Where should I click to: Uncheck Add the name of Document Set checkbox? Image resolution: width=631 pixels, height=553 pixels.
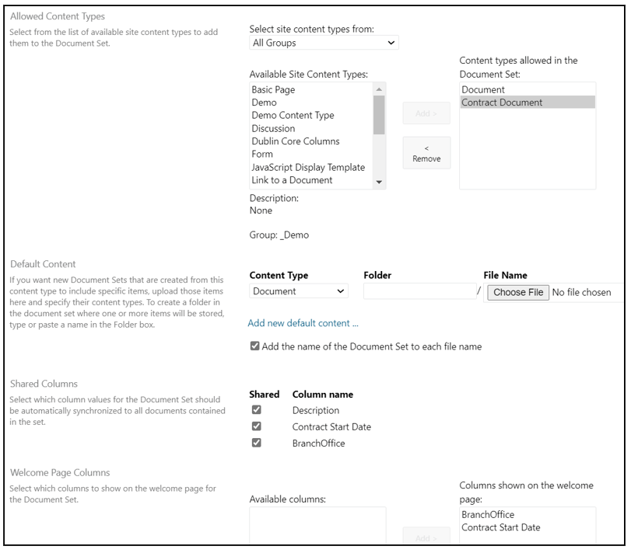coord(255,346)
